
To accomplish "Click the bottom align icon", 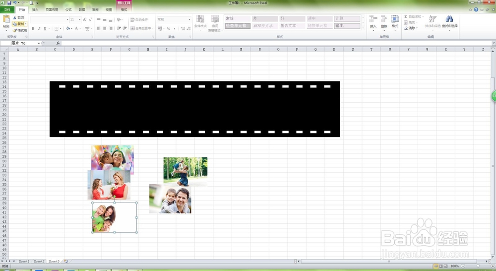I will (111, 20).
